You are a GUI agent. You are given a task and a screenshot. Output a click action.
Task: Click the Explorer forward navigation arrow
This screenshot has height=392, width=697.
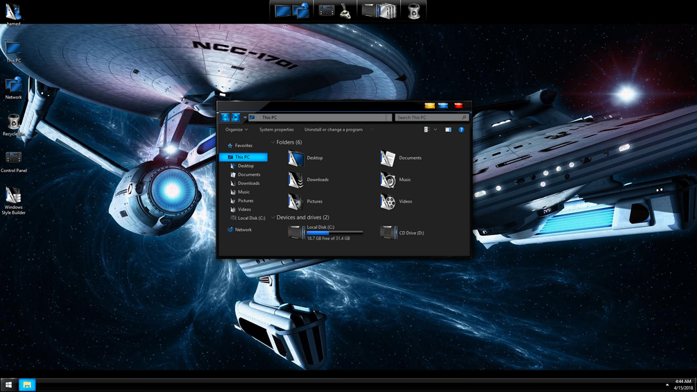tap(236, 117)
